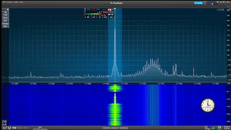Viewport: 231px width, 130px height.
Task: Open the Settings menu
Action: click(x=9, y=2)
